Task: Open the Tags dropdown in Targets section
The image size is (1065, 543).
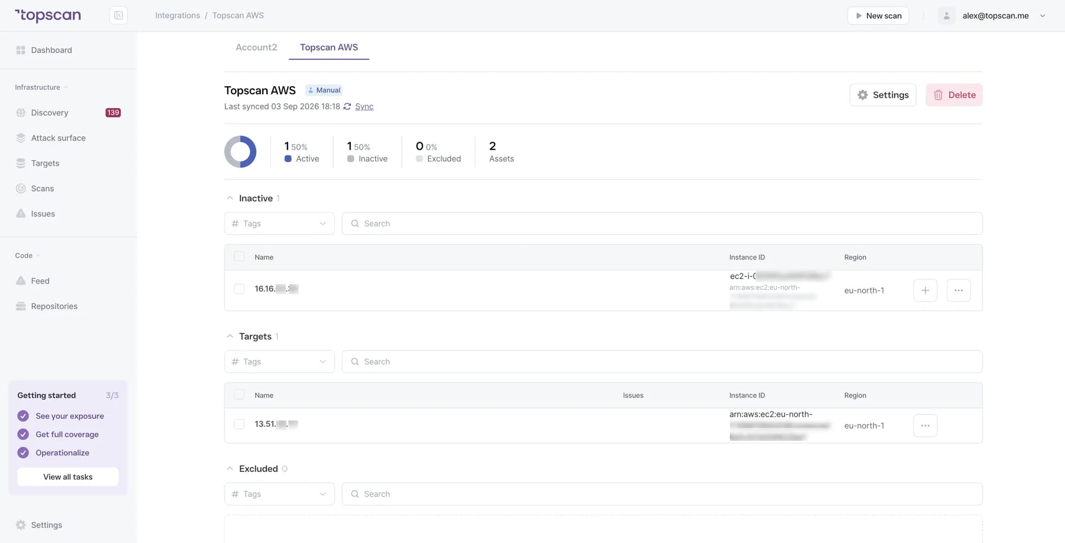Action: pyautogui.click(x=279, y=362)
